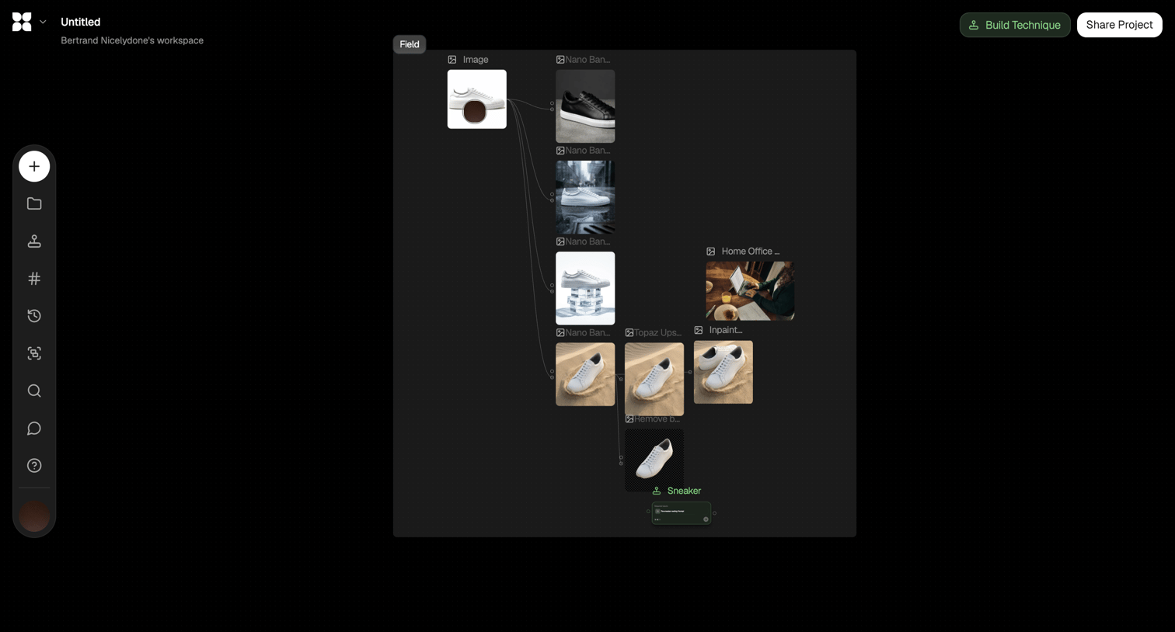Select the Home Office photo thumbnail
The height and width of the screenshot is (632, 1175).
point(750,291)
